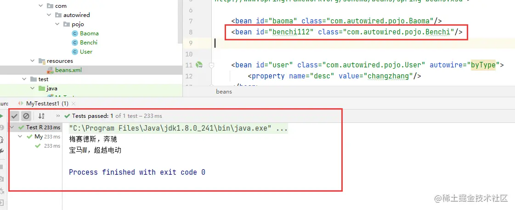Image resolution: width=515 pixels, height=210 pixels.
Task: Collapse the java folder node
Action: coord(33,88)
